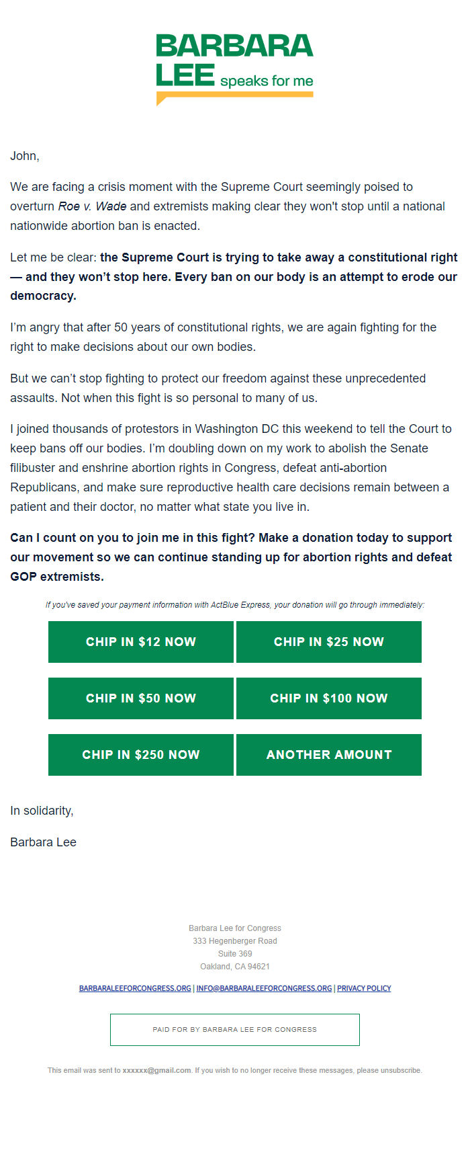The height and width of the screenshot is (1171, 470).
Task: Click the Barbara Lee signature text
Action: point(43,842)
